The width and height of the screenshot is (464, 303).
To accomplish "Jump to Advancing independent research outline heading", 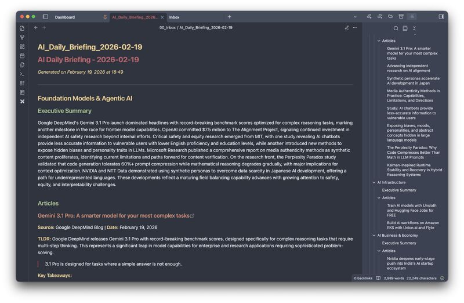I will (x=408, y=68).
